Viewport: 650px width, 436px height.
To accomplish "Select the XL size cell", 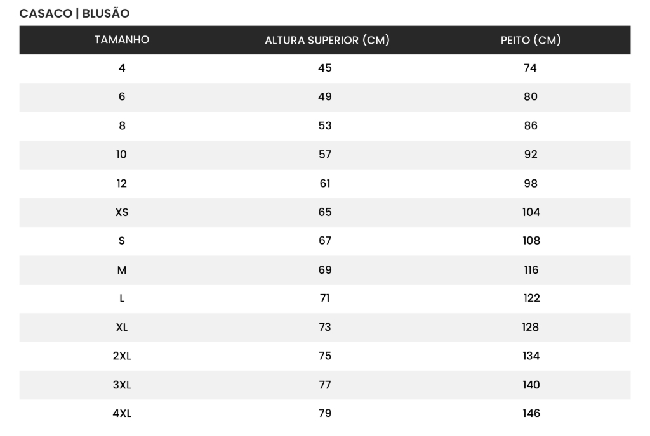I will pos(122,328).
